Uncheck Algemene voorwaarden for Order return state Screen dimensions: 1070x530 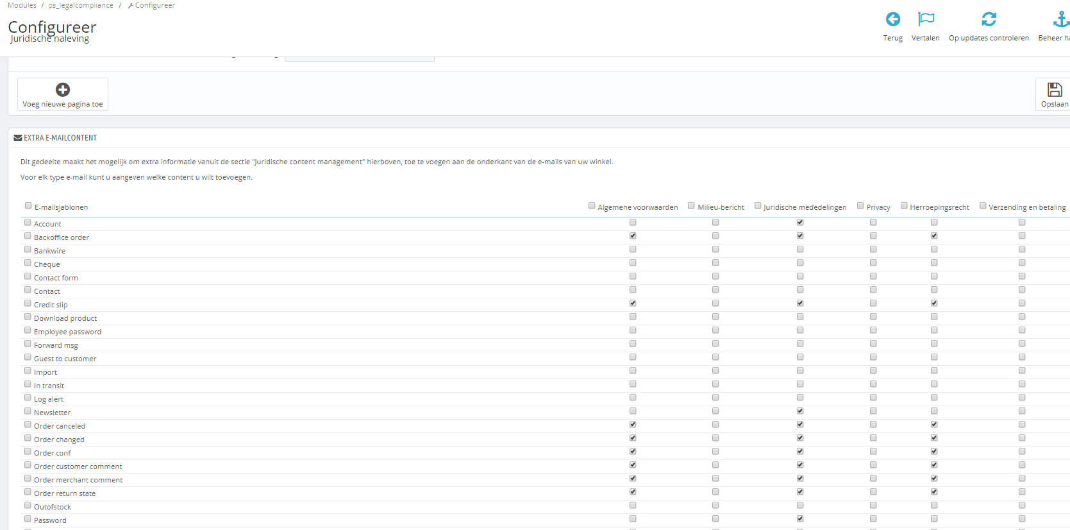pyautogui.click(x=633, y=492)
